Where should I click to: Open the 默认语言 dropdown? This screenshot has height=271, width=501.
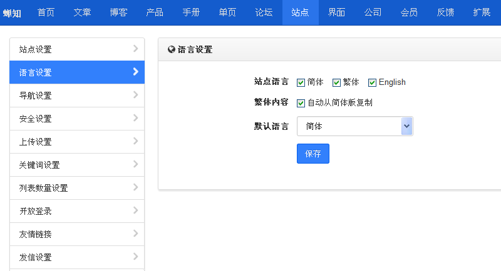pyautogui.click(x=355, y=126)
